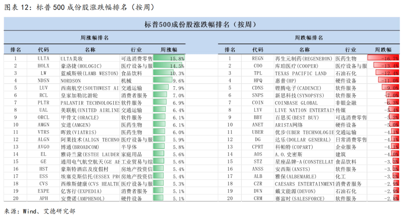Select the 10.3% weekly gain value
403x219 pixels.
pos(177,73)
